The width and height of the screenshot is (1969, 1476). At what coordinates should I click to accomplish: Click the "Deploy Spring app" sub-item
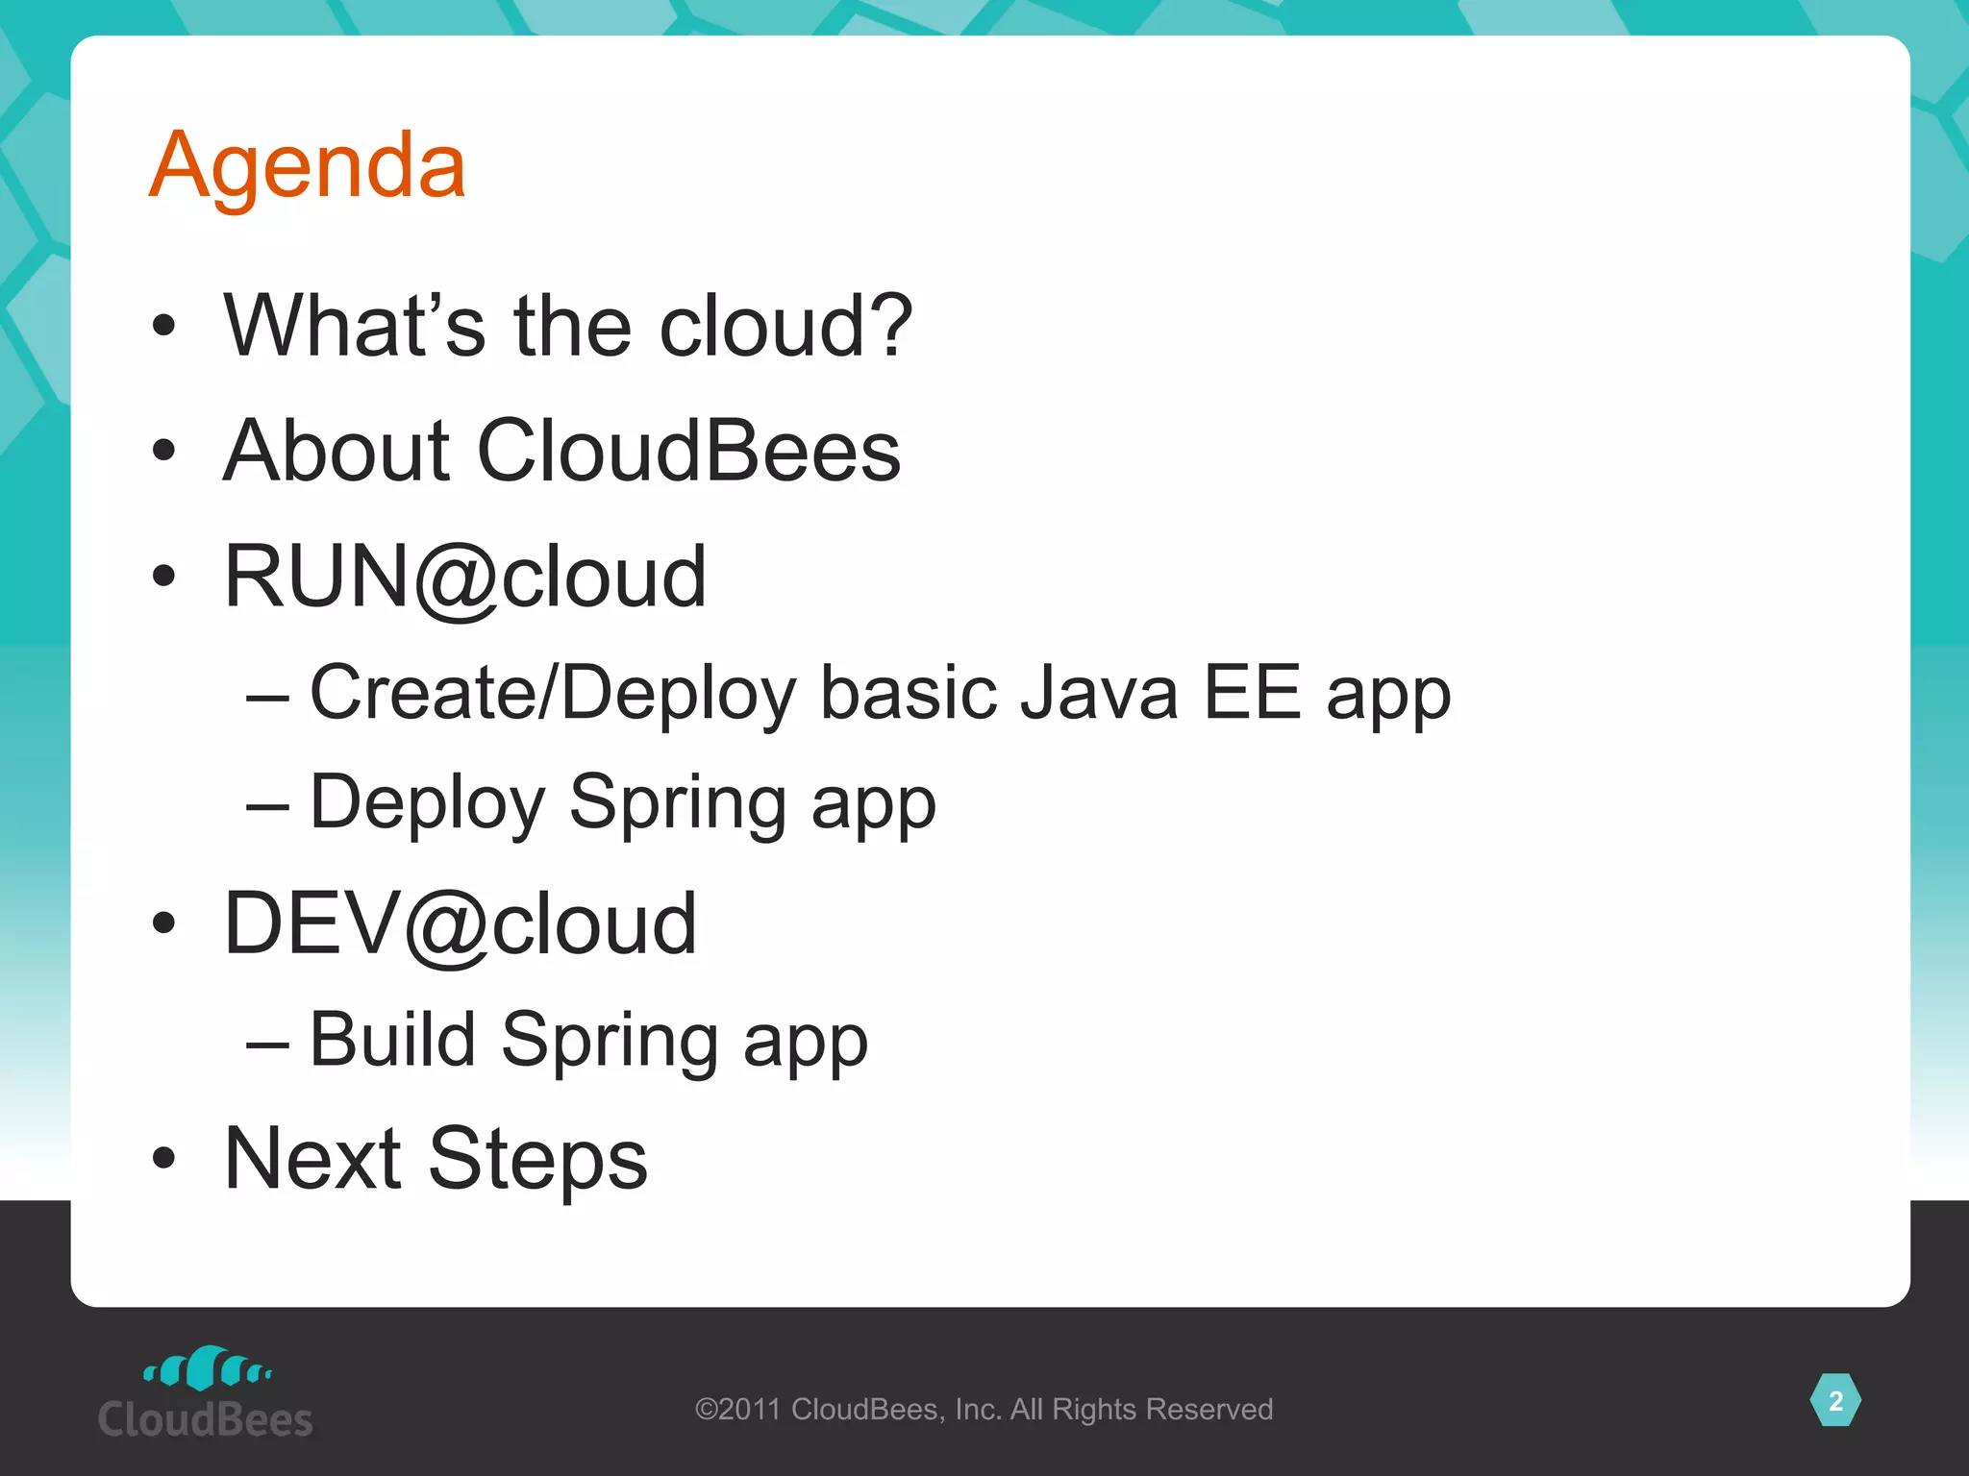(622, 802)
